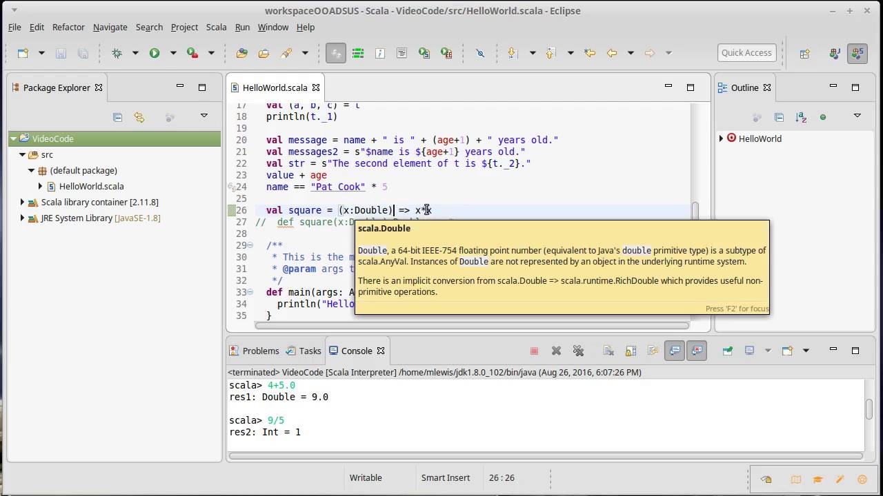This screenshot has width=883, height=496.
Task: Click into the Quick Access field
Action: (x=746, y=52)
